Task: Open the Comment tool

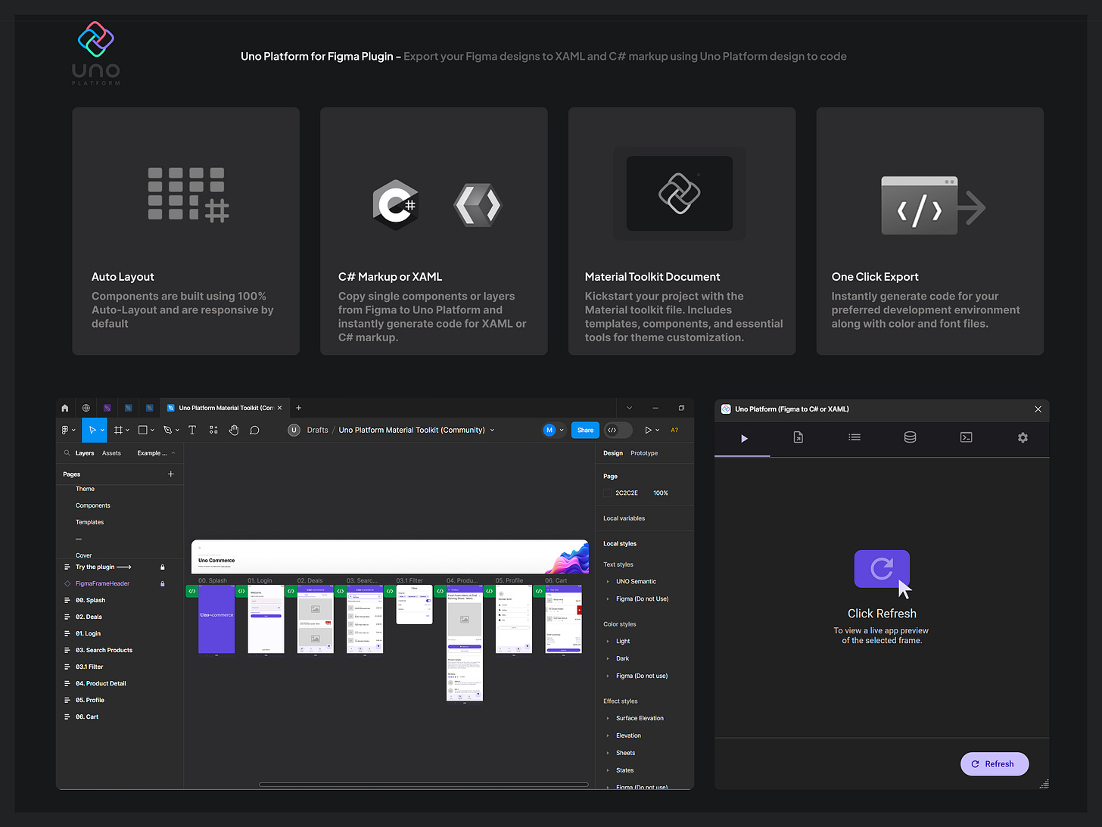Action: pos(254,430)
